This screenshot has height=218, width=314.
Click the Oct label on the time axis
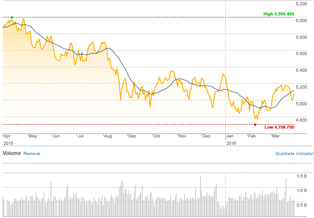pos(157,137)
